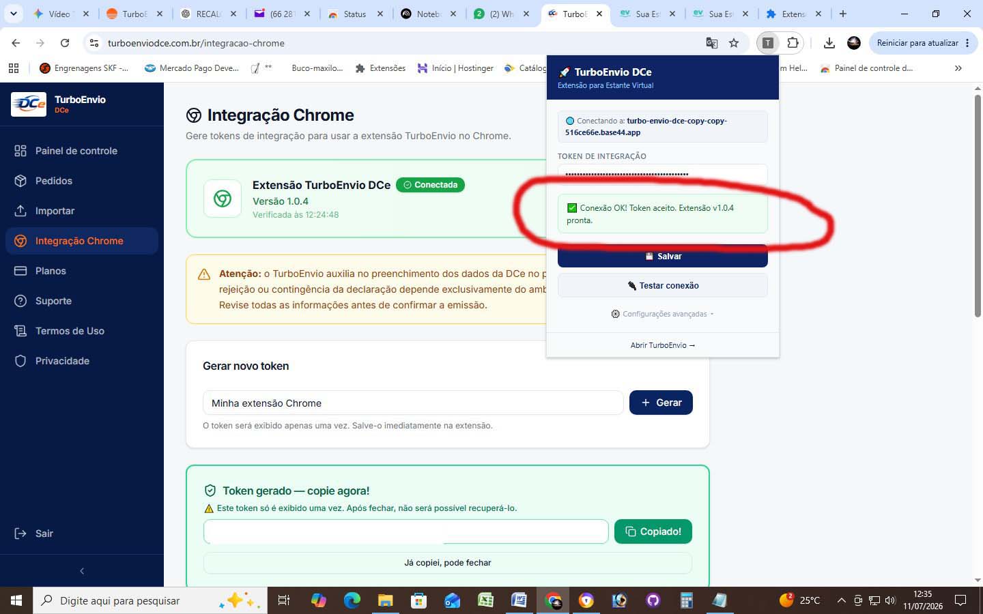Click the Chrome profile avatar
The height and width of the screenshot is (614, 983).
853,43
